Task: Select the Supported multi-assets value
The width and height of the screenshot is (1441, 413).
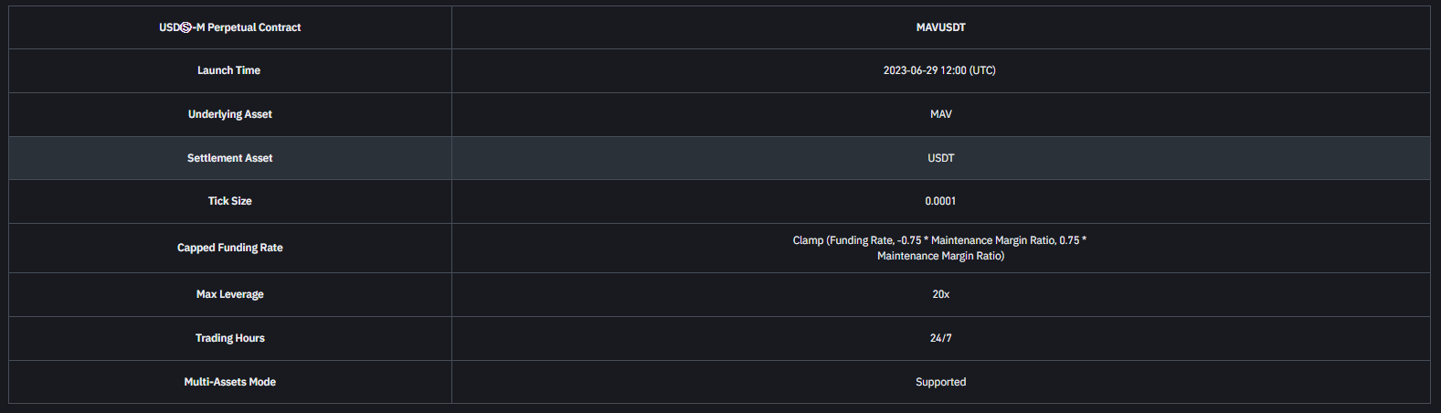Action: pos(940,382)
